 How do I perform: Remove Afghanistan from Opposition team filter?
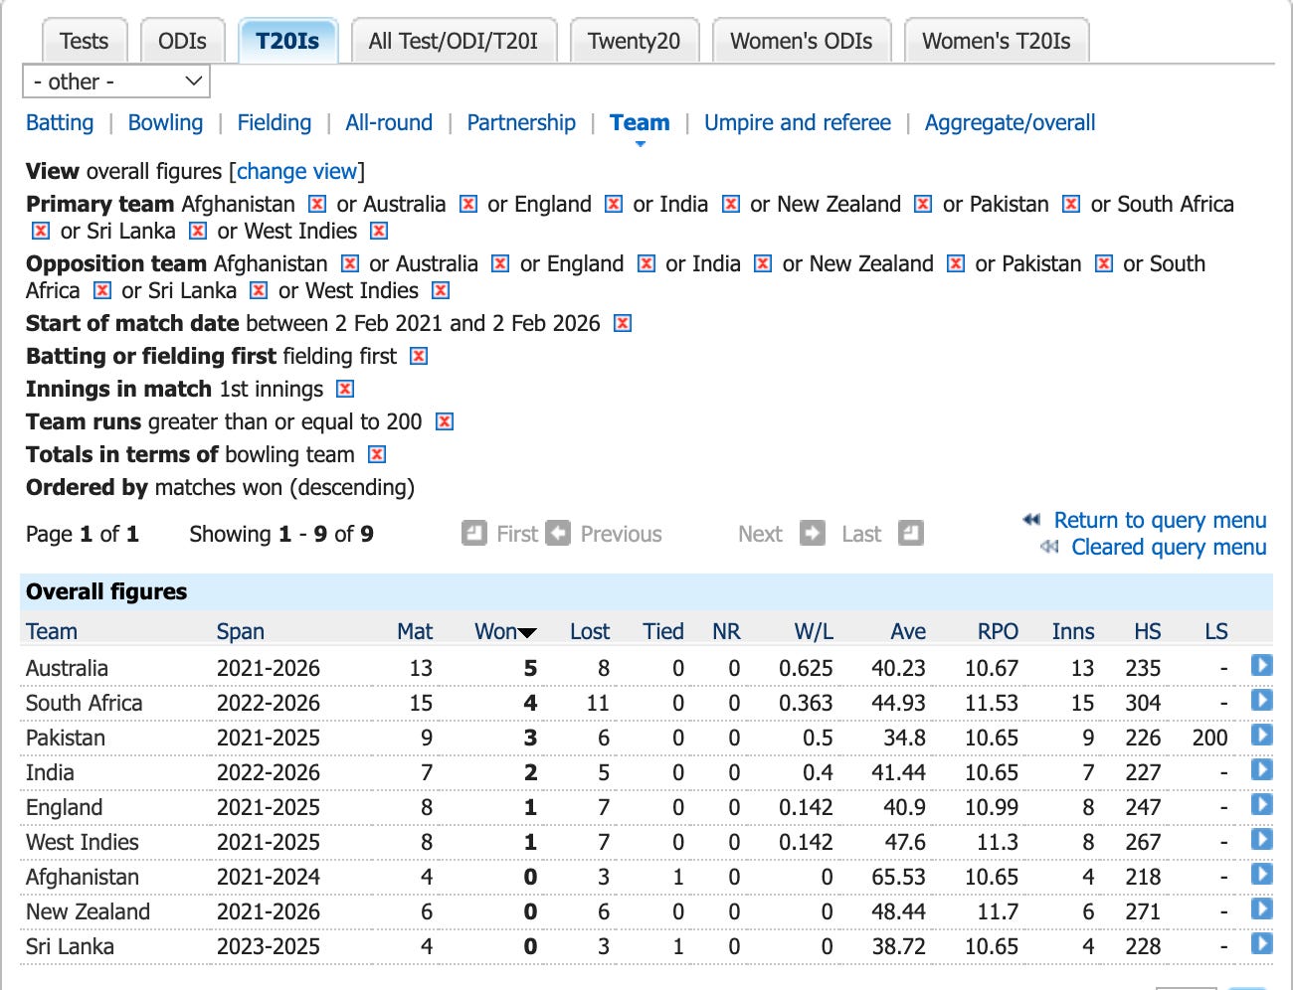point(350,263)
